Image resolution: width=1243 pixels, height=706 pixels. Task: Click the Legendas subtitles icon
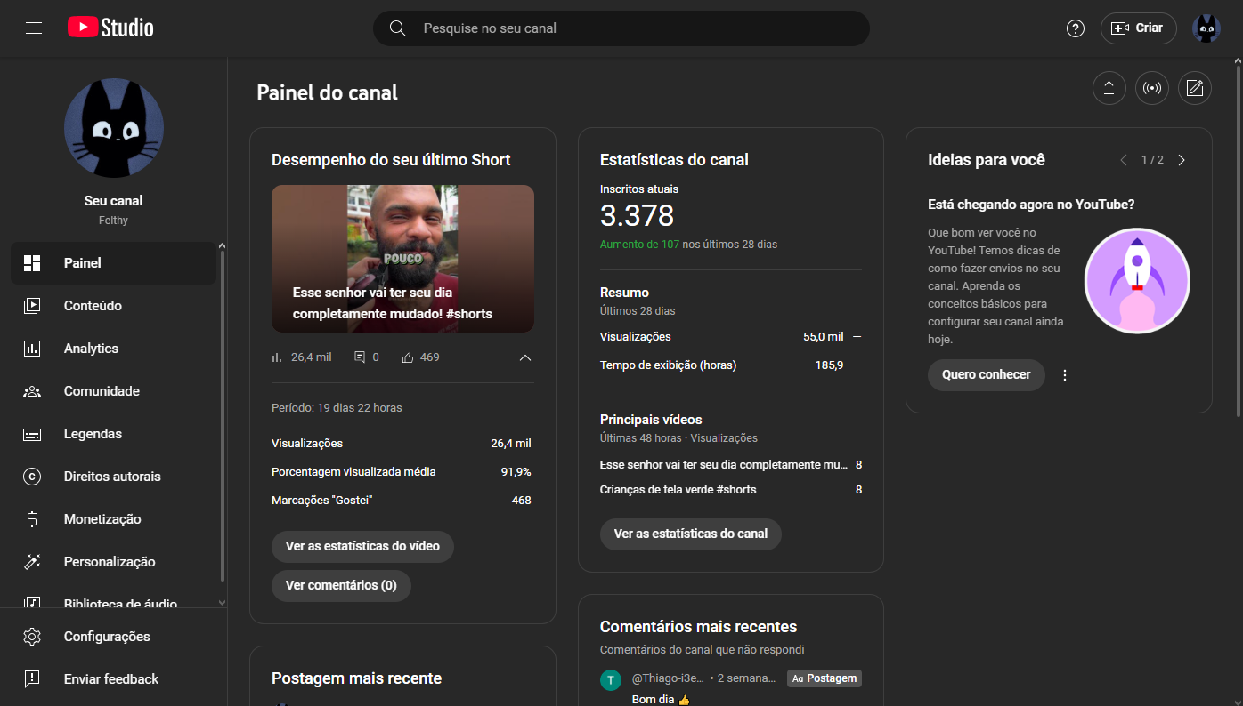click(32, 434)
